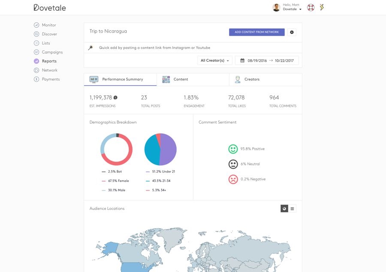Open the date range selector showing 08/19/2016
This screenshot has width=386, height=272.
point(257,60)
